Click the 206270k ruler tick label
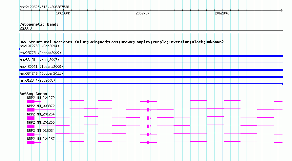The height and width of the screenshot is (161, 292). point(142,13)
